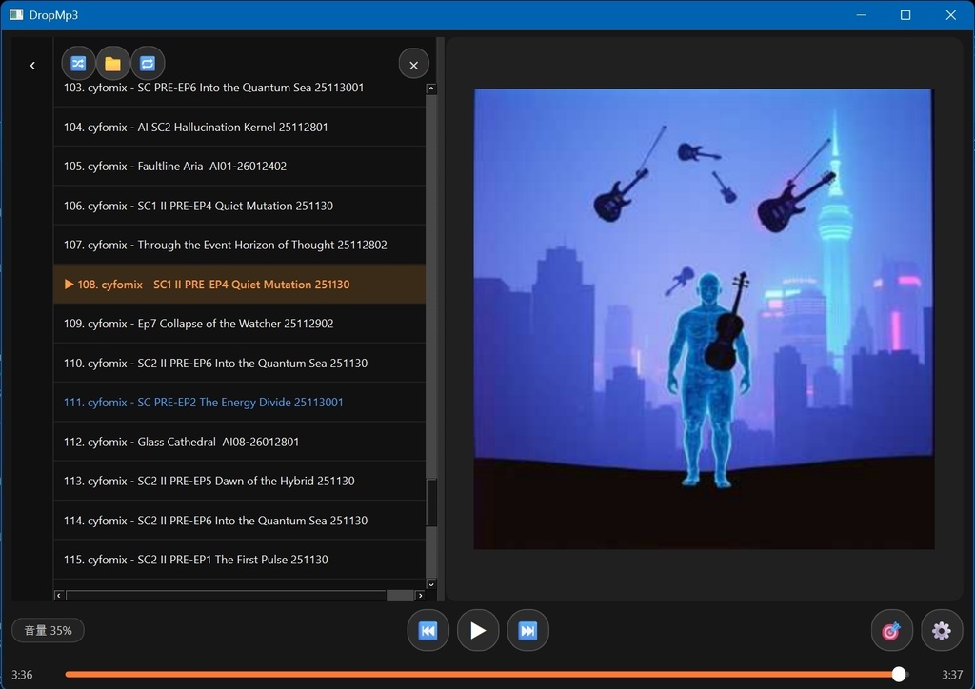Click the horizontal scroll right arrow
The image size is (975, 689).
420,595
